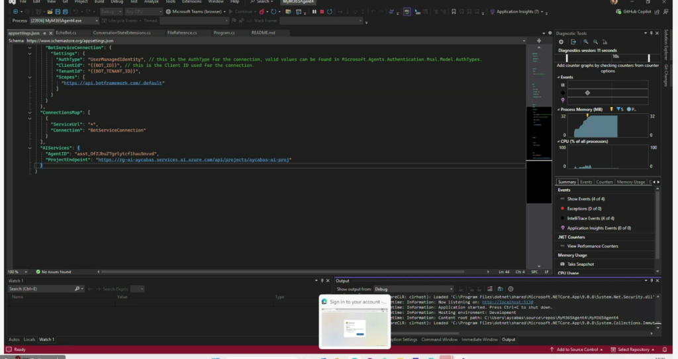Click the Diagnostic Tools export icon

pyautogui.click(x=573, y=42)
